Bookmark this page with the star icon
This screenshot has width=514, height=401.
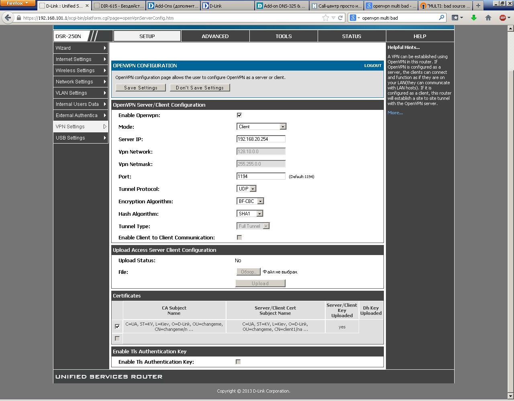click(326, 18)
